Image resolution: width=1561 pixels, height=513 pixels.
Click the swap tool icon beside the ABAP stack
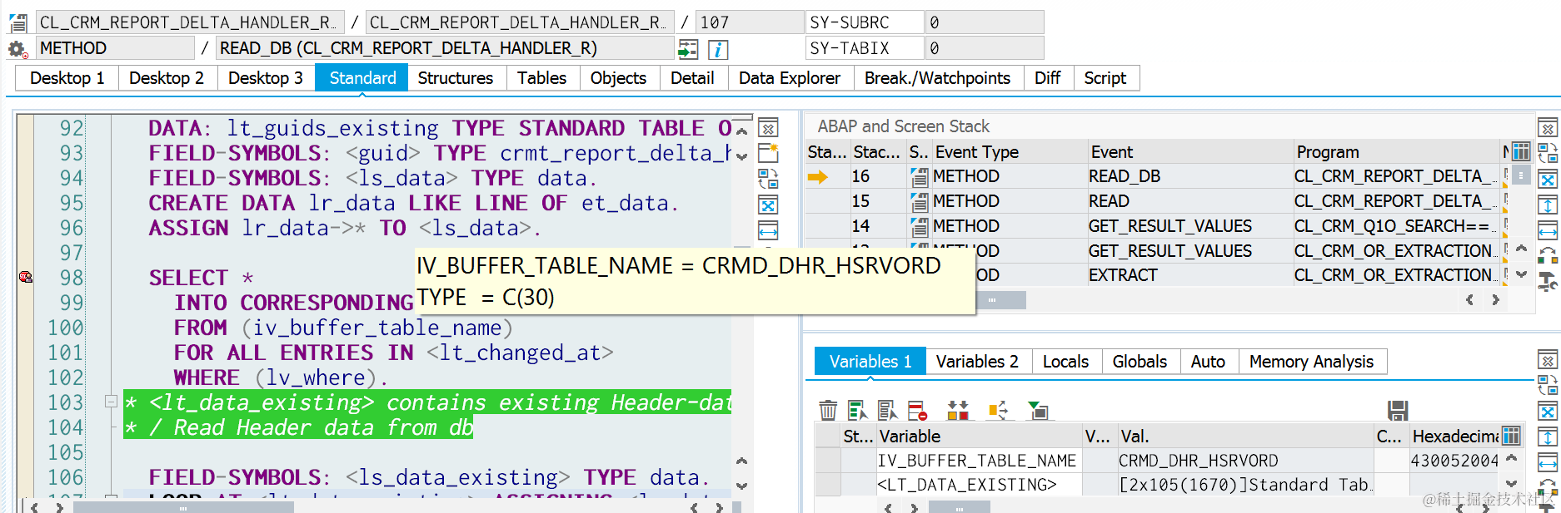pos(1548,153)
